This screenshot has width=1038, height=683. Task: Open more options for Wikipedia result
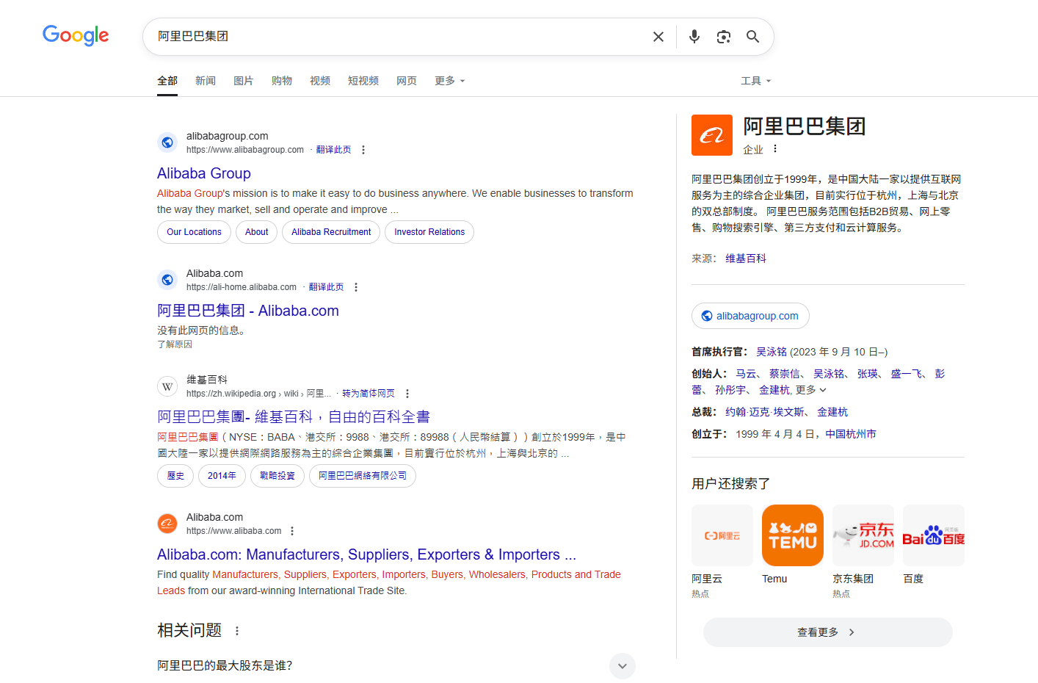407,394
